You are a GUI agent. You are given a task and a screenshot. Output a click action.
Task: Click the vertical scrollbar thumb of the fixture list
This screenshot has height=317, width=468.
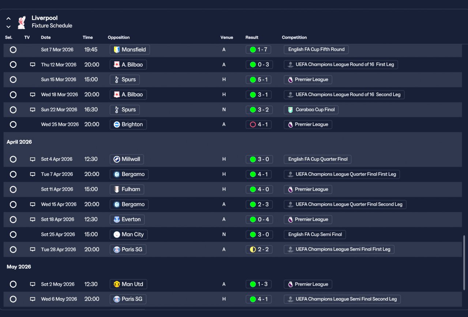464,263
